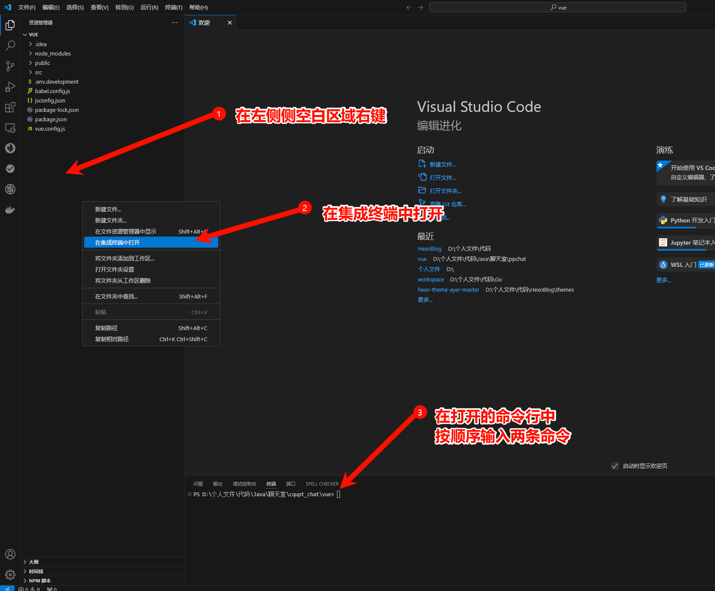Open the Accounts menu icon
Image resolution: width=715 pixels, height=591 pixels.
click(10, 554)
